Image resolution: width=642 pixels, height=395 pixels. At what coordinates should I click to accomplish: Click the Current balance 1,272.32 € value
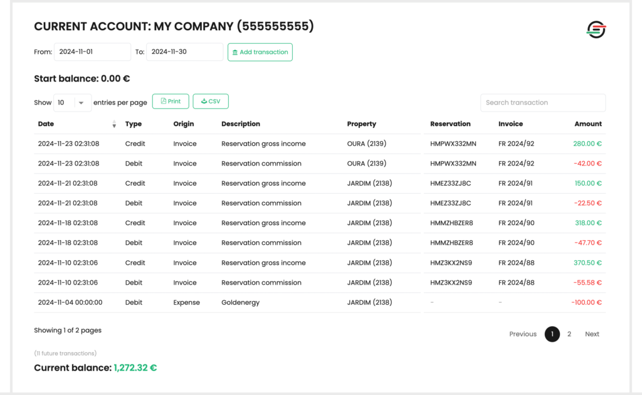coord(135,367)
